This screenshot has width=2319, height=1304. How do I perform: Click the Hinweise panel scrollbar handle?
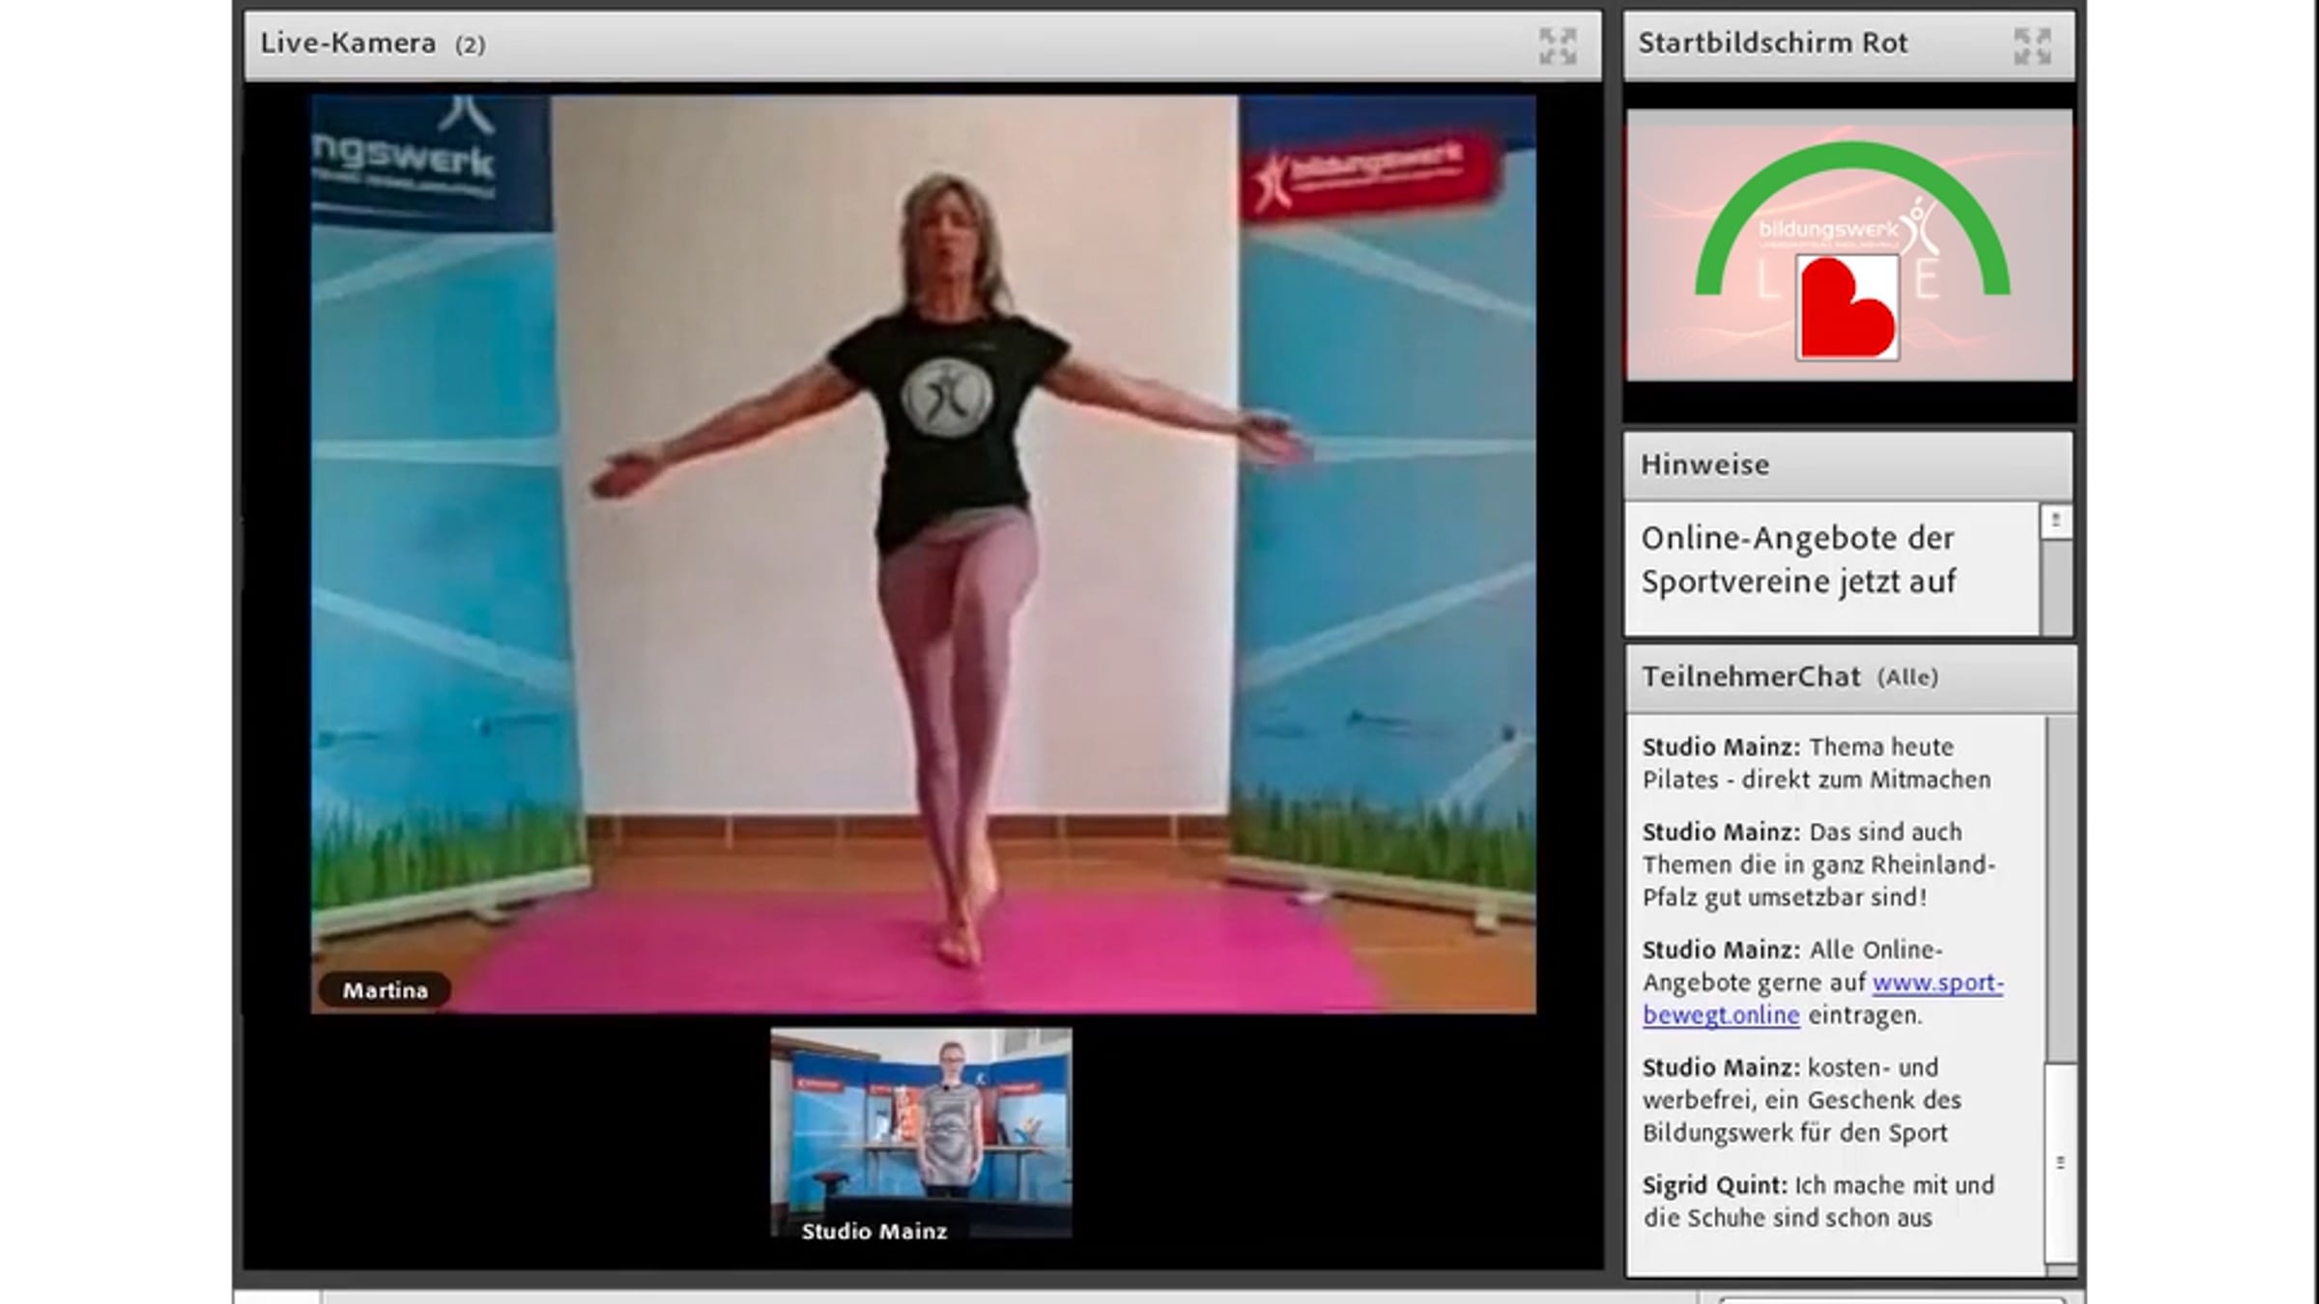(2055, 522)
